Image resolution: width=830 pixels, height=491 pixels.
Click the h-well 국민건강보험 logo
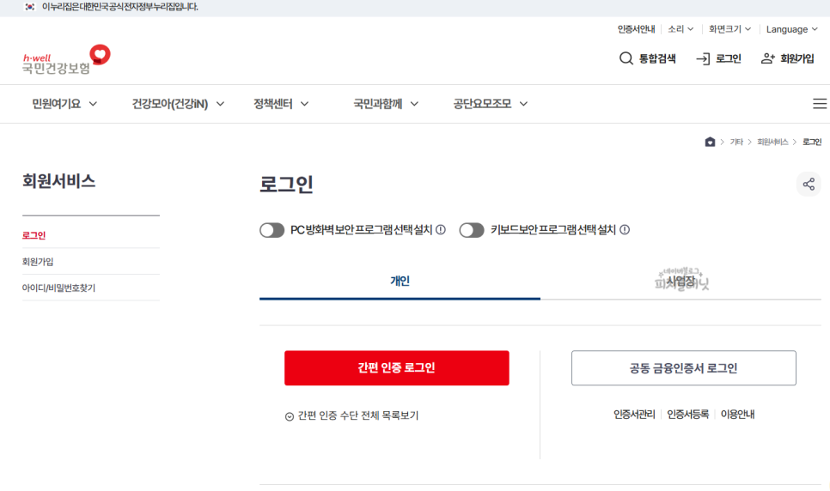tap(66, 59)
